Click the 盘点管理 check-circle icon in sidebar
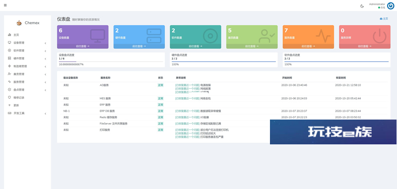Image resolution: width=397 pixels, height=189 pixels. pyautogui.click(x=9, y=90)
